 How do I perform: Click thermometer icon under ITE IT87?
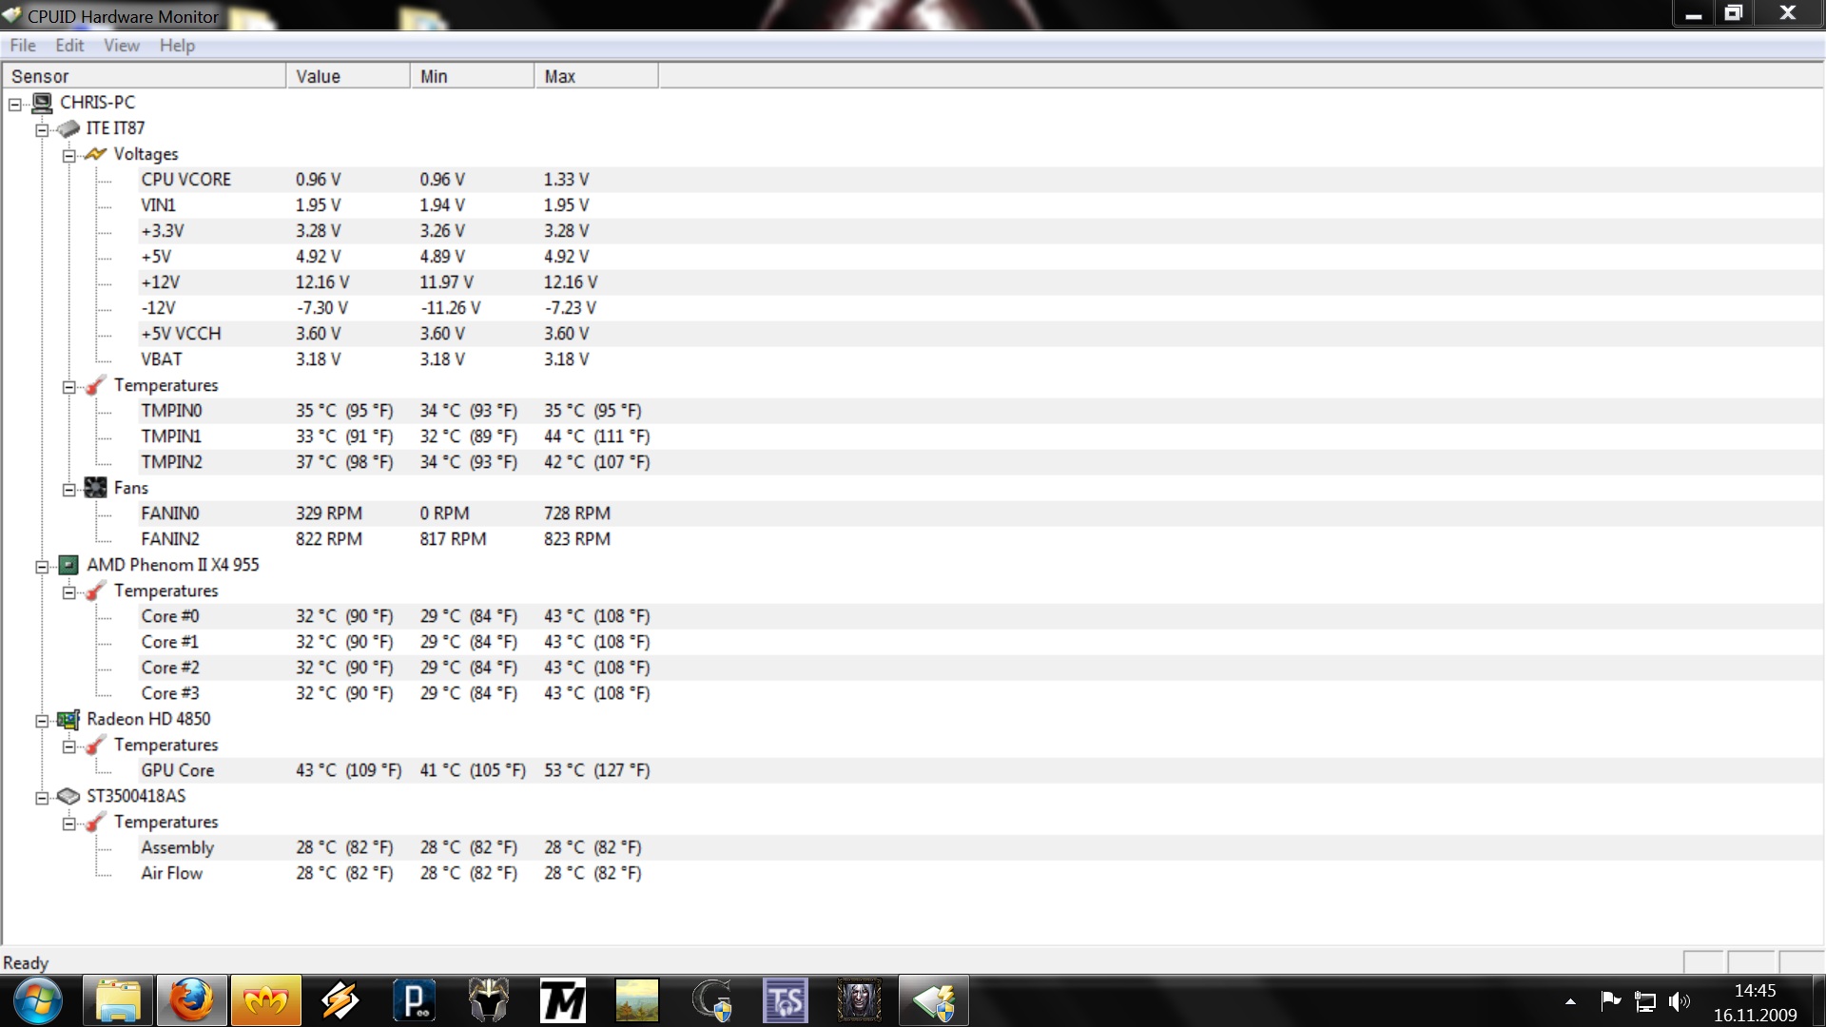(95, 385)
